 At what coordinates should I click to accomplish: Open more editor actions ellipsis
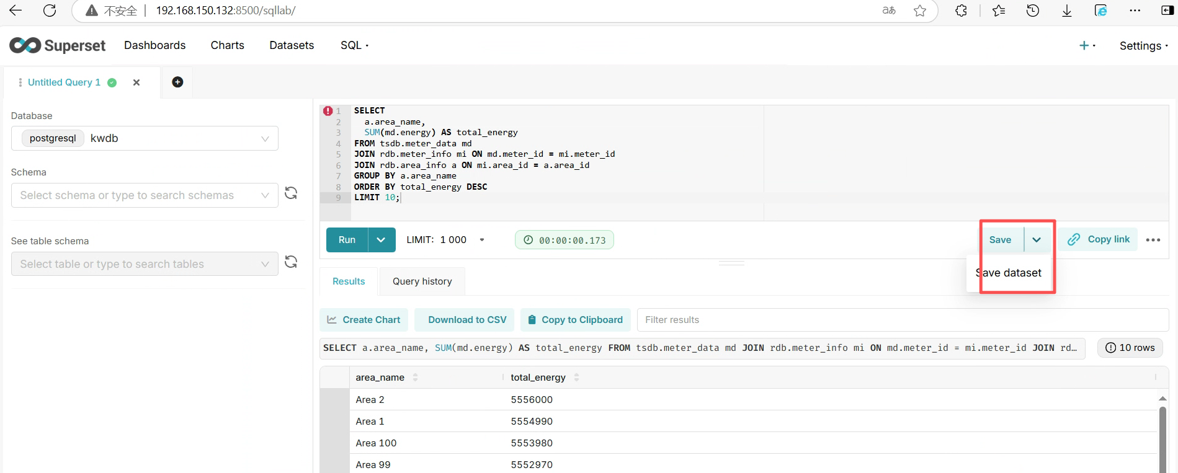coord(1153,240)
